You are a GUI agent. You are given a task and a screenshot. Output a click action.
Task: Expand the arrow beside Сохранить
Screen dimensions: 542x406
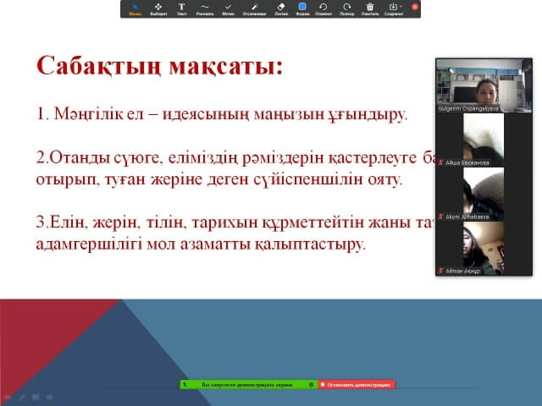click(401, 6)
